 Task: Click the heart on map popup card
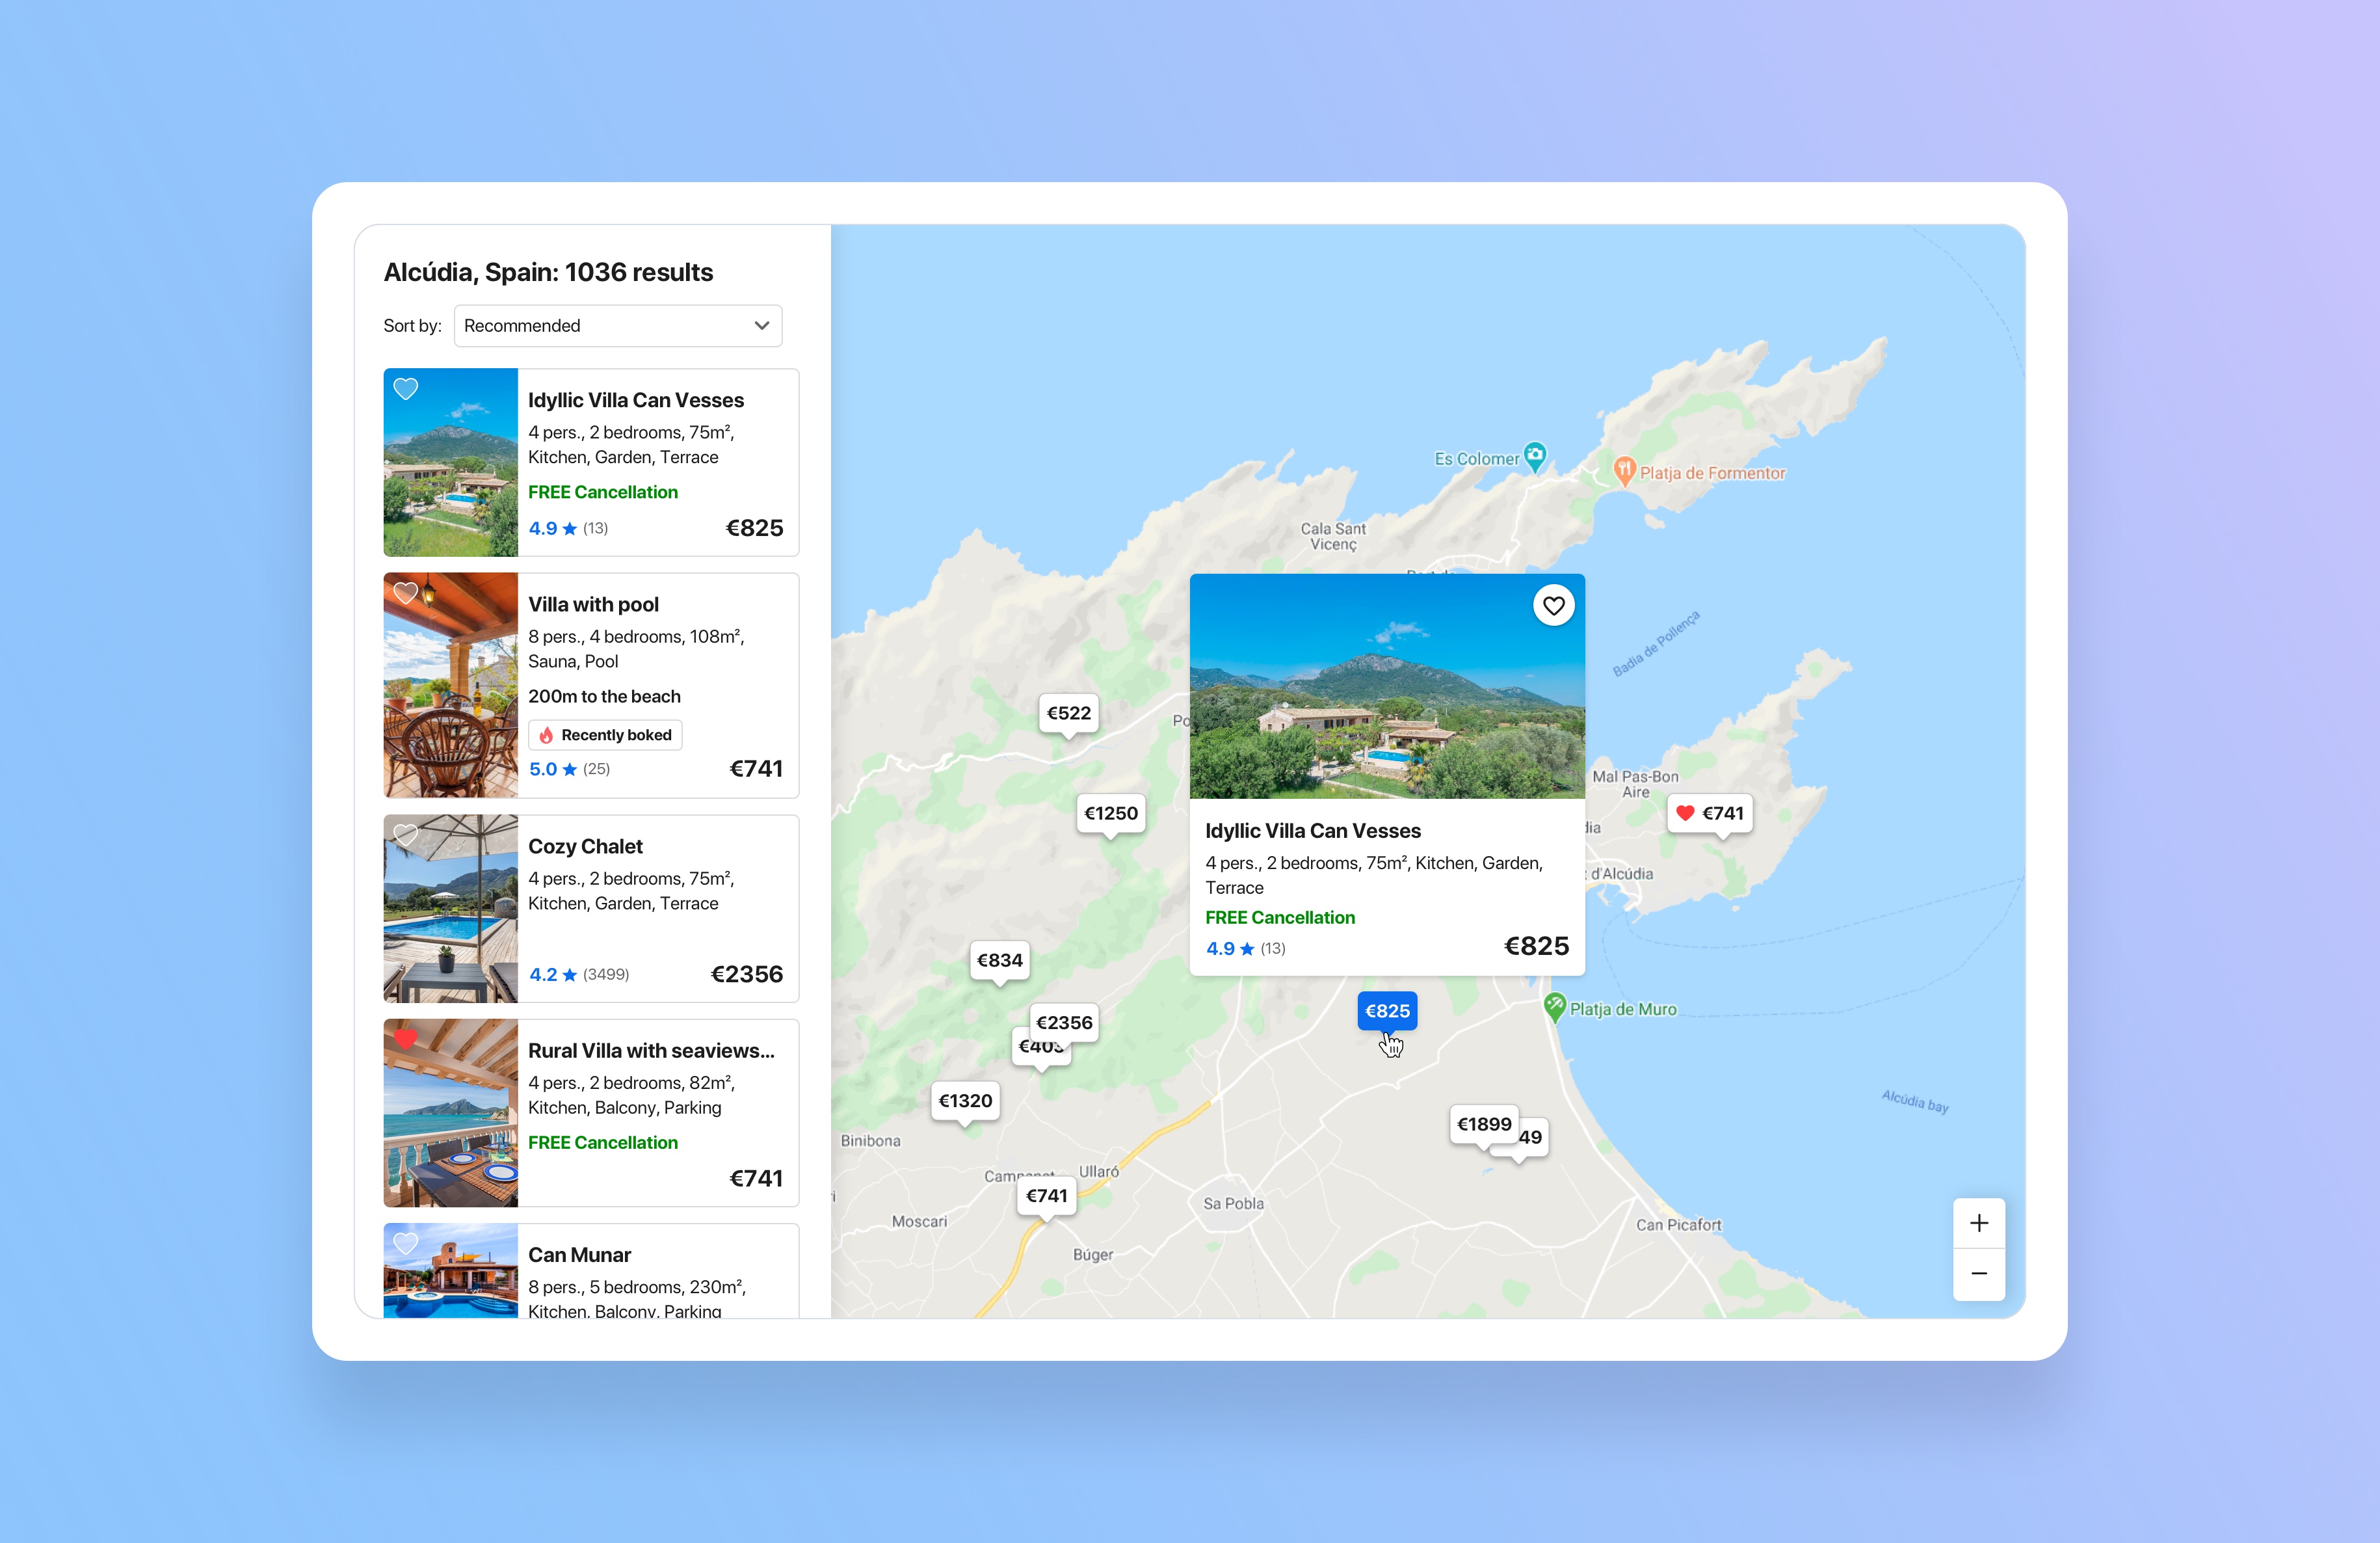point(1553,606)
